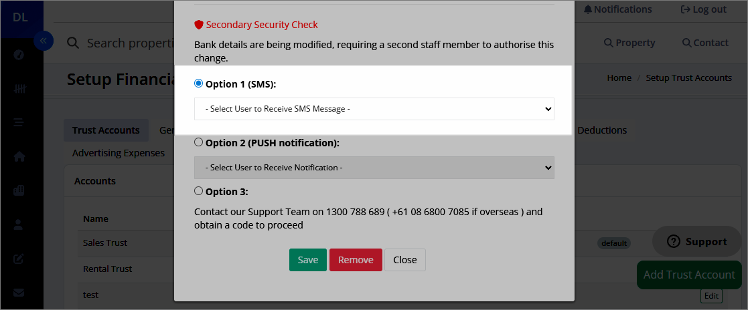This screenshot has width=748, height=310.
Task: Open Notifications bell in top bar
Action: coord(617,9)
